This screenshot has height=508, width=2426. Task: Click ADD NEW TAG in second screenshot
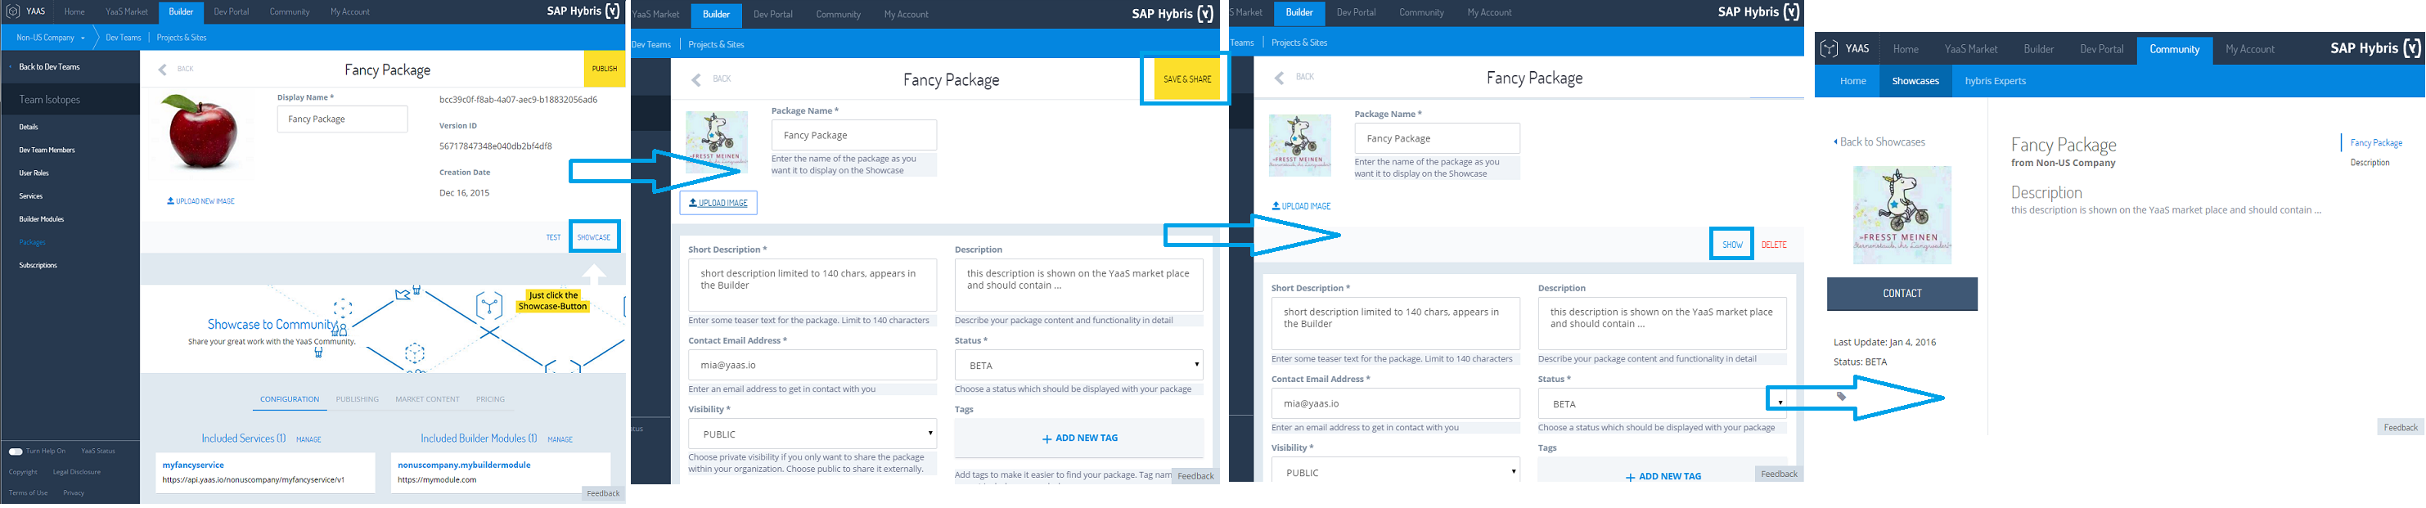[x=1080, y=438]
